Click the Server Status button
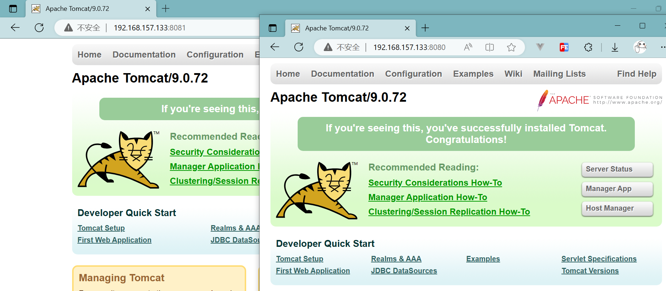The width and height of the screenshot is (666, 291). (617, 169)
